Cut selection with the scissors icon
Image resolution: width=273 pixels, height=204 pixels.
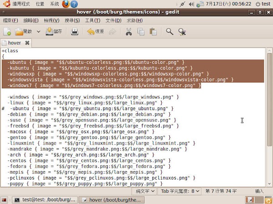tap(129, 32)
